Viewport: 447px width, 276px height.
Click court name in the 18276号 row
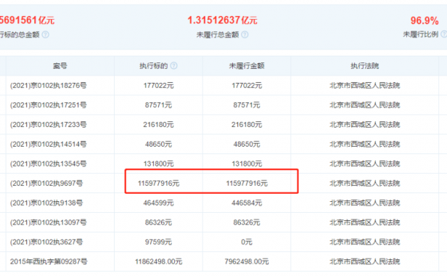pos(364,86)
